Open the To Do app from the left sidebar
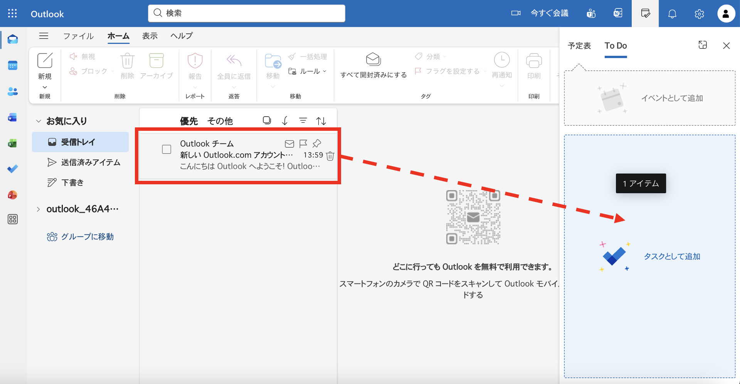The height and width of the screenshot is (384, 740). pos(13,169)
